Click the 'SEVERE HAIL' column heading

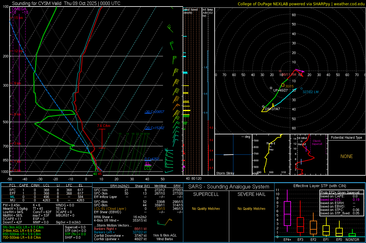click(x=251, y=194)
